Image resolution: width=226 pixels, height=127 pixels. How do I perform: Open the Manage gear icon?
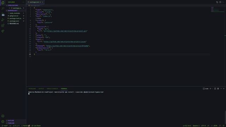tap(3, 122)
